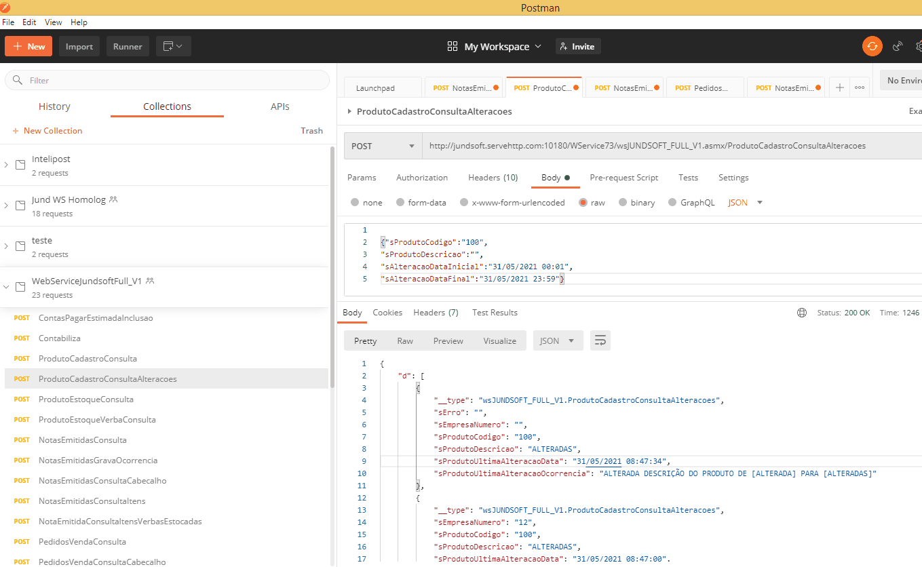
Task: Choose the binary body radio option
Action: [623, 202]
